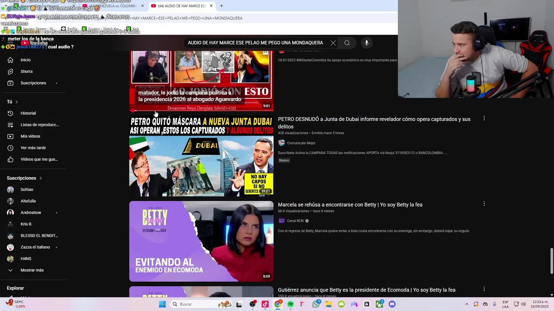Click the YouTube search magnifier button

tap(347, 43)
